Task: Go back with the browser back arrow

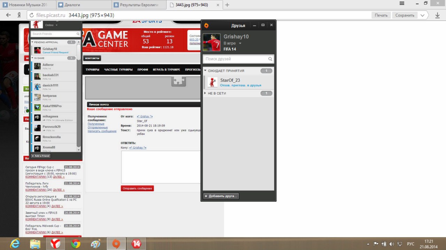Action: [x=9, y=15]
